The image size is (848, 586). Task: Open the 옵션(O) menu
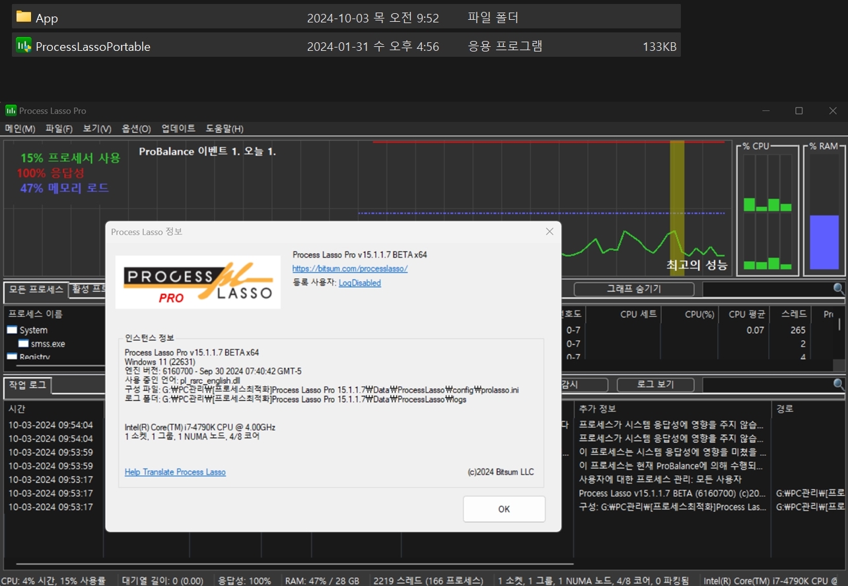coord(136,129)
